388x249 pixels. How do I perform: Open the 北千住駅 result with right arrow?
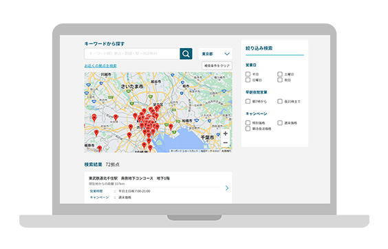tap(227, 188)
